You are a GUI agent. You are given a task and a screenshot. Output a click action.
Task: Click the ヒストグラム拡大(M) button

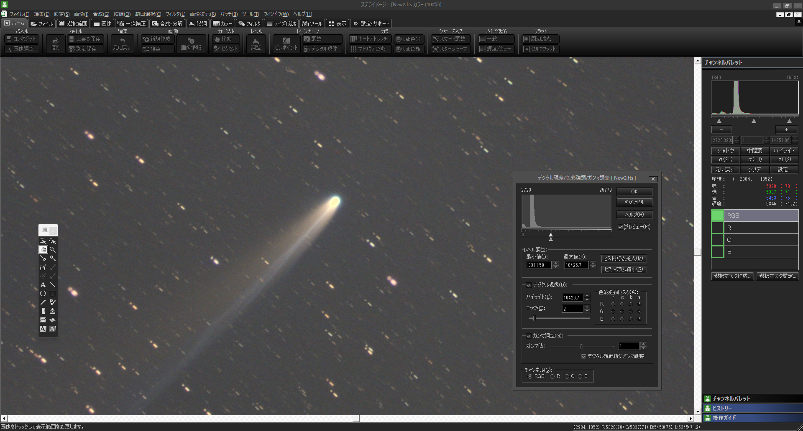[624, 259]
